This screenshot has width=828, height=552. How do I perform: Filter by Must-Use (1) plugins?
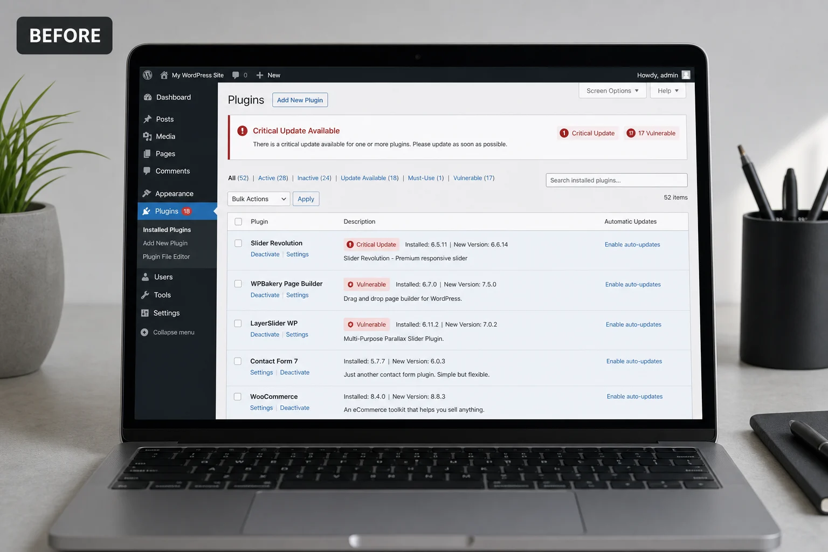(426, 178)
